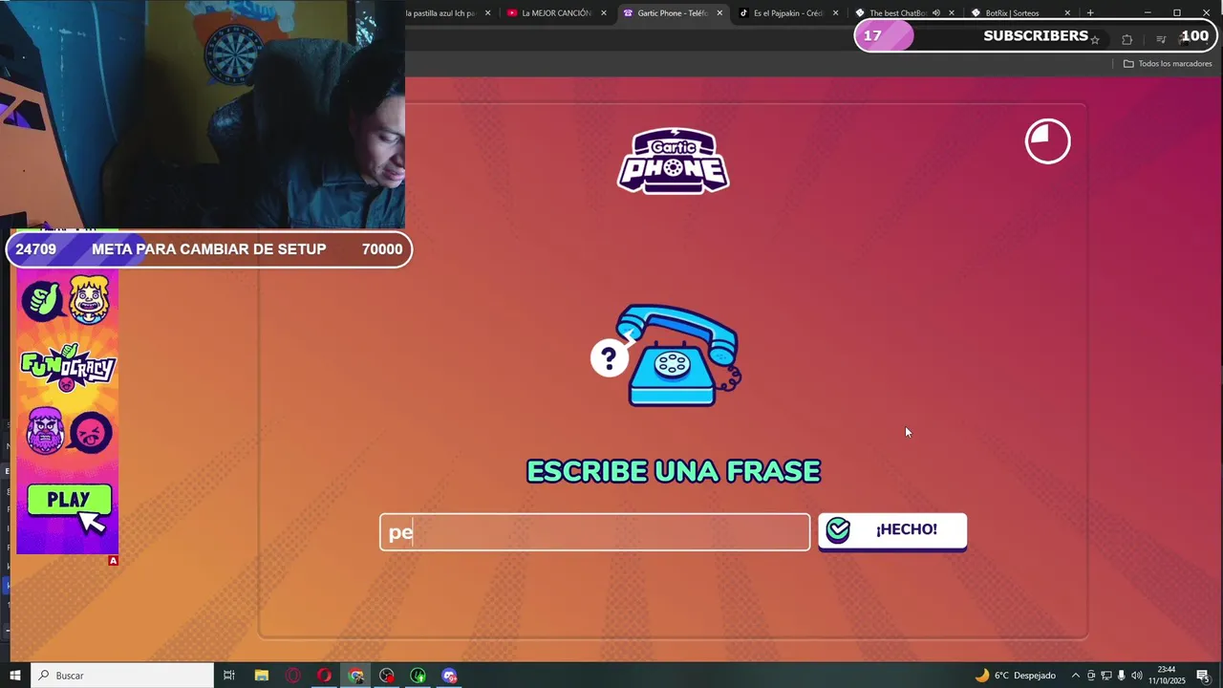The height and width of the screenshot is (688, 1223).
Task: Click the ¡HECHO! button
Action: pyautogui.click(x=892, y=530)
